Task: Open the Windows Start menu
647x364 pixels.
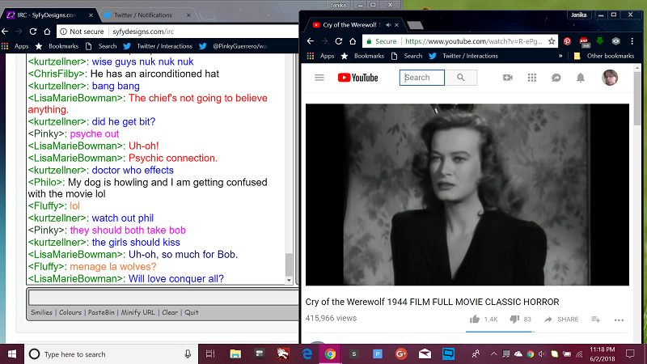Action: coord(12,354)
